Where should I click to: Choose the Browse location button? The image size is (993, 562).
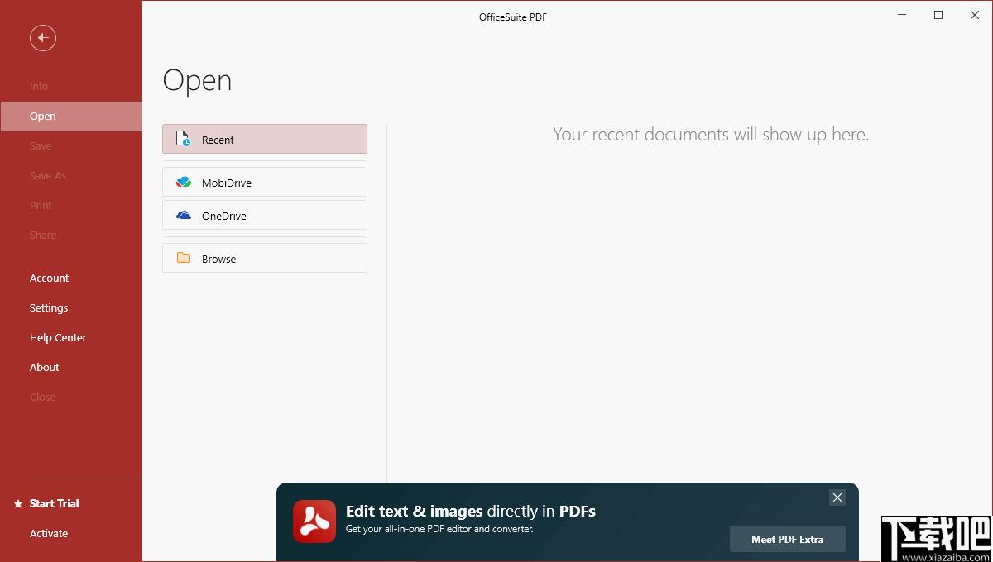(265, 258)
